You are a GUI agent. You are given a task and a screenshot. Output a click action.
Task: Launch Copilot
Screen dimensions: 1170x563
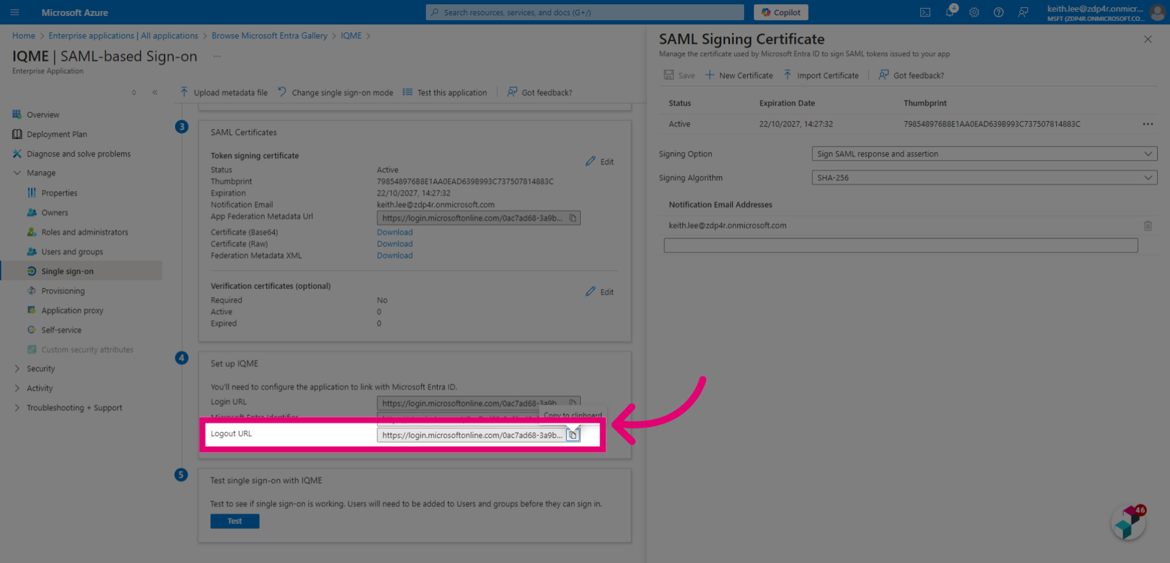pos(781,12)
